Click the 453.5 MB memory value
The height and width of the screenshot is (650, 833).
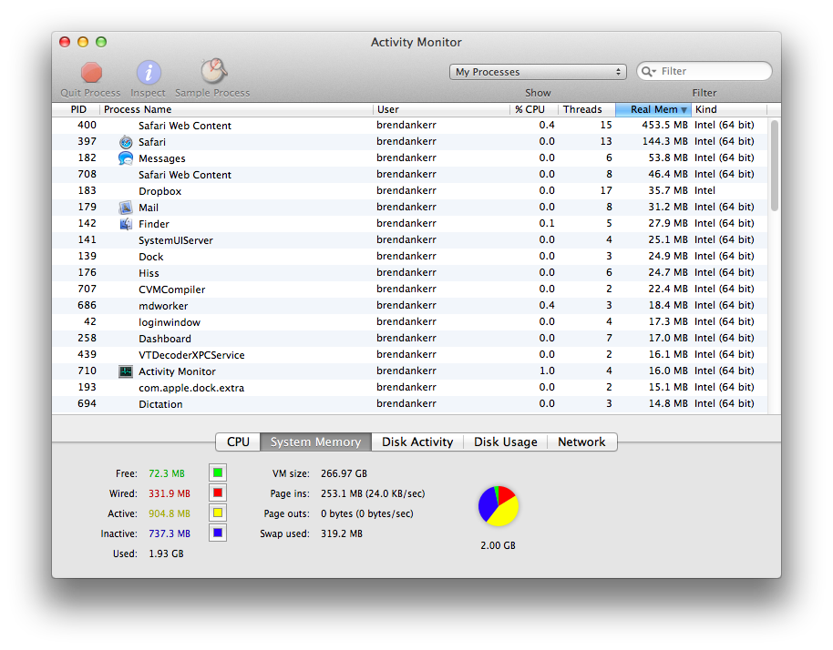click(664, 126)
